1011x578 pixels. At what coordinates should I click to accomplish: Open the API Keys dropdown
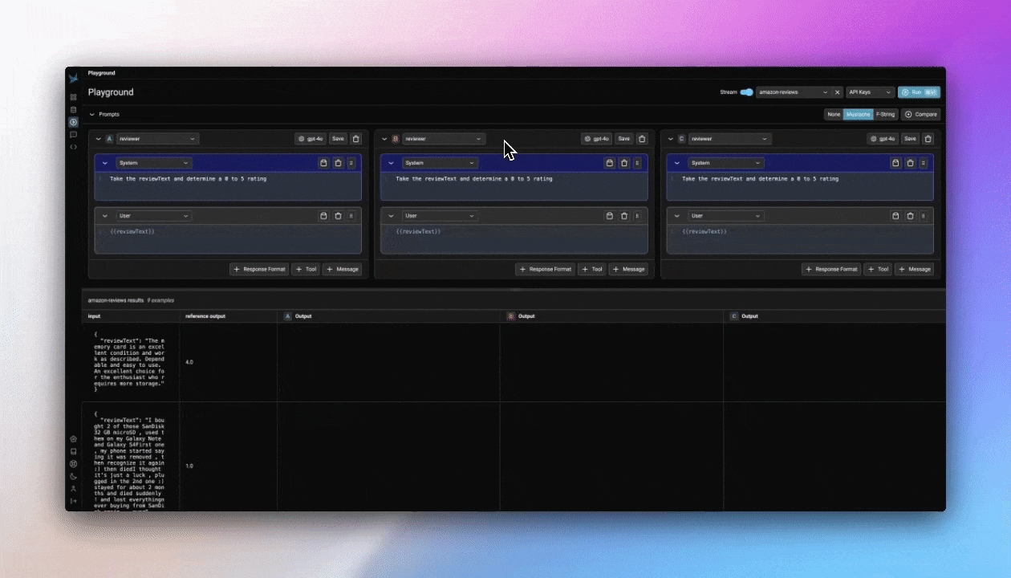870,92
